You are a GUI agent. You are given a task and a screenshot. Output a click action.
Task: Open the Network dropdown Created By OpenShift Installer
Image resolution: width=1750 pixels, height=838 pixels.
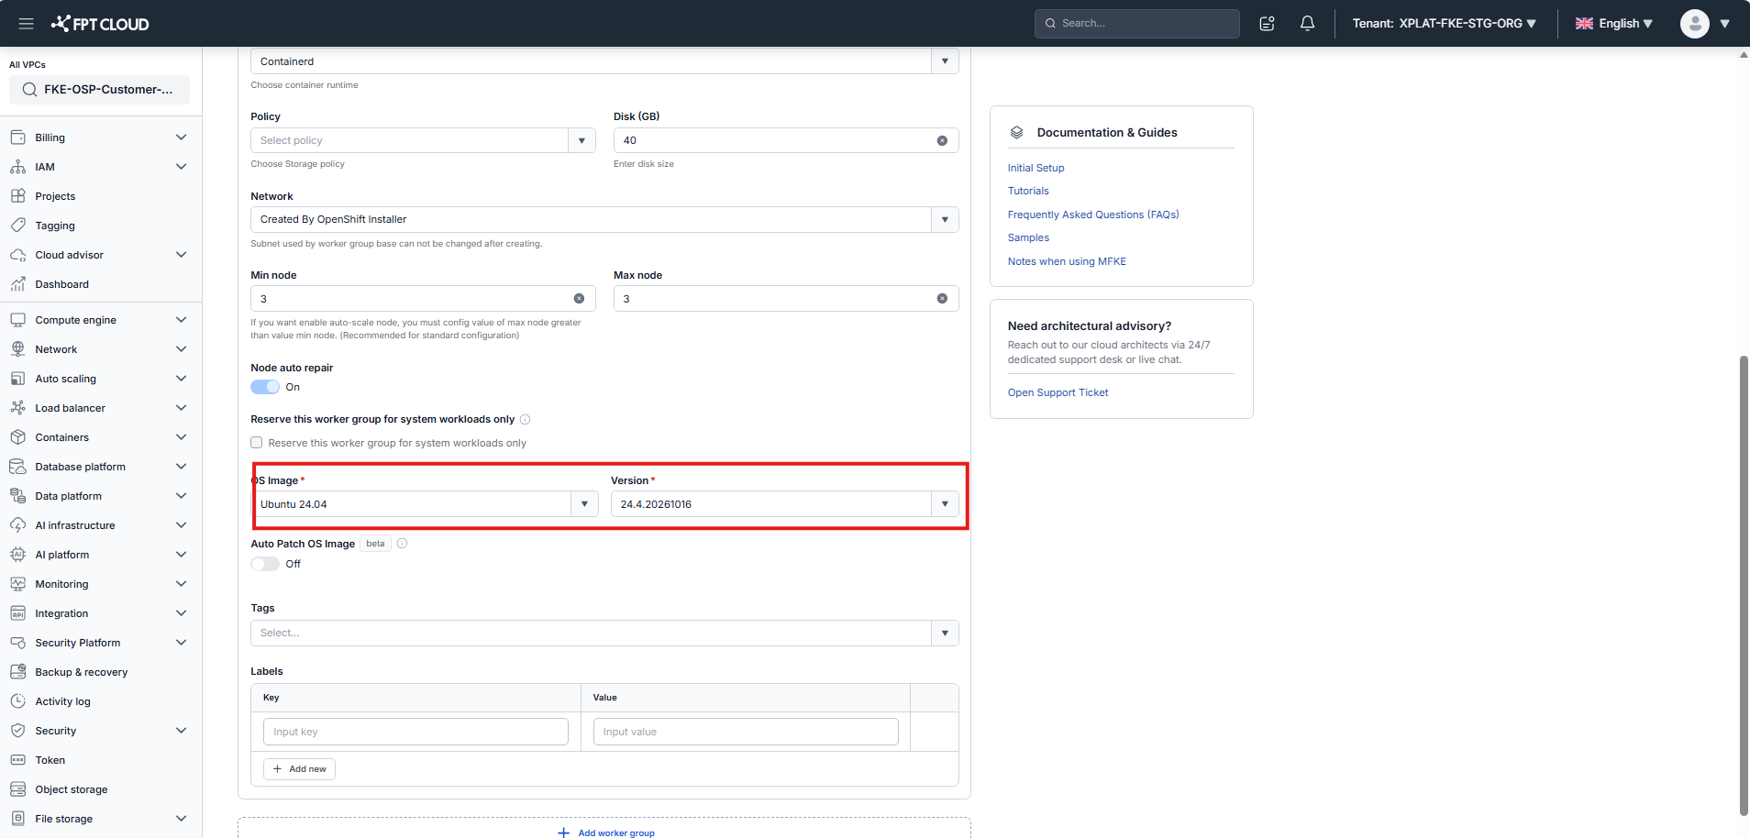604,219
